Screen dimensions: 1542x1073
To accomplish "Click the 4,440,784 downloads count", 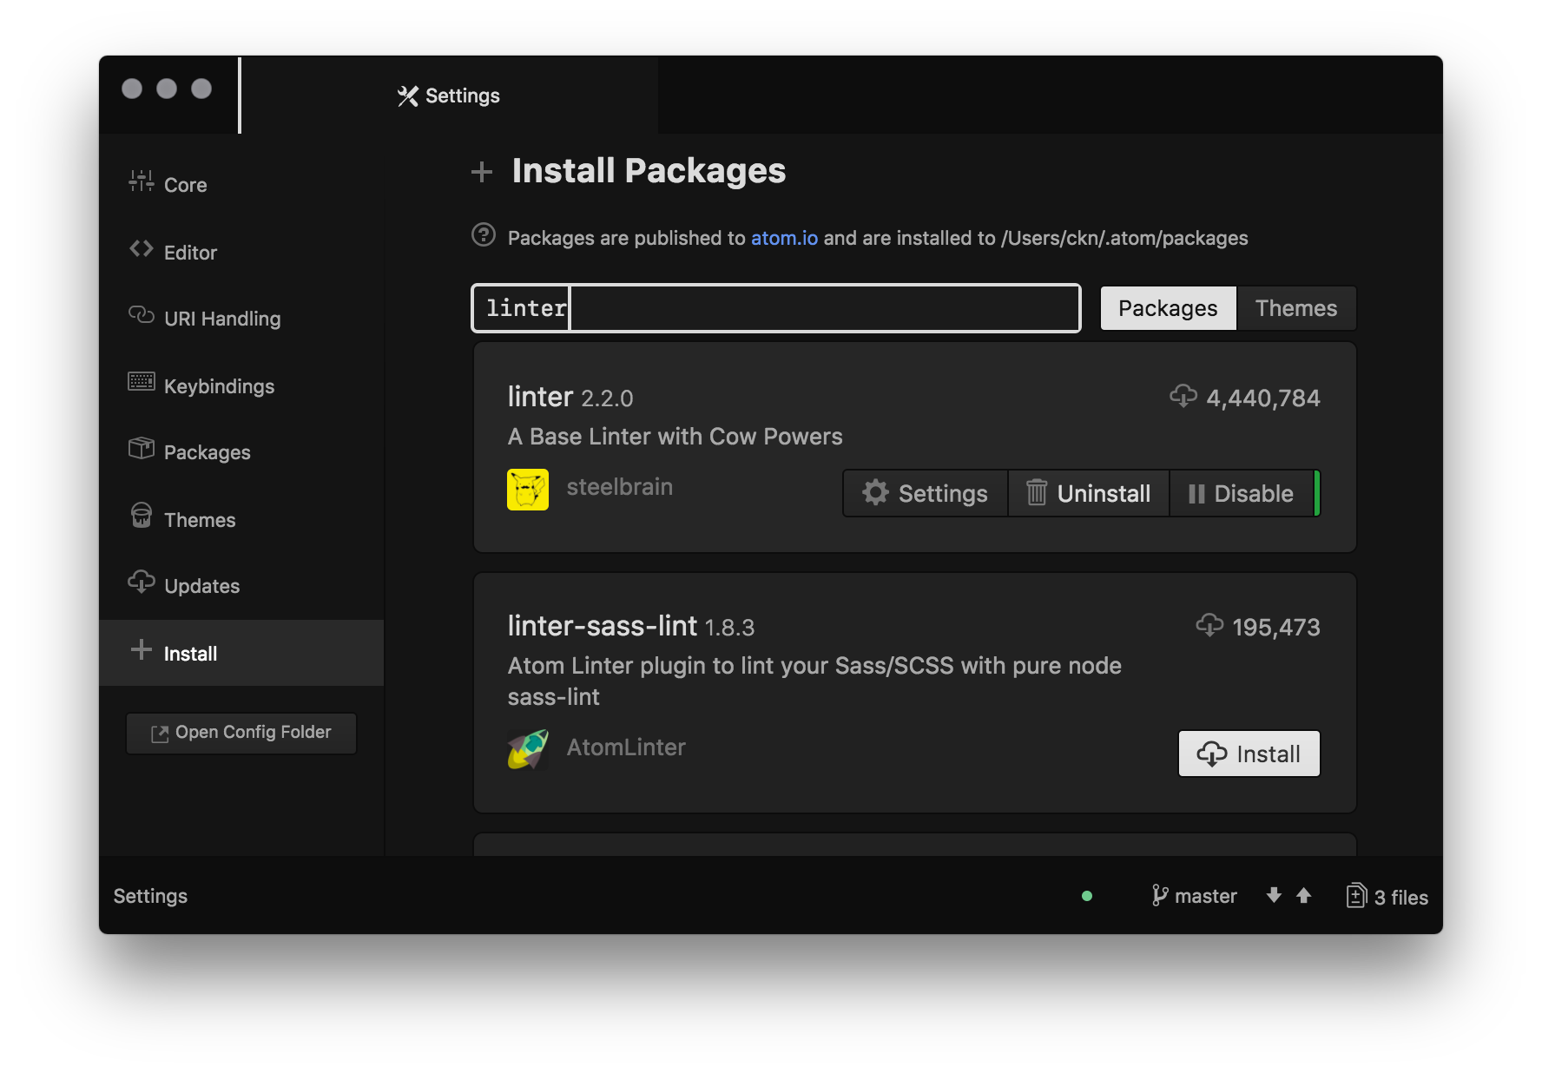I will pyautogui.click(x=1263, y=398).
